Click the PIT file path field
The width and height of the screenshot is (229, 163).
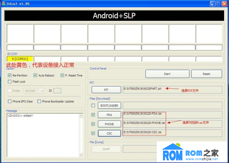pos(173,90)
